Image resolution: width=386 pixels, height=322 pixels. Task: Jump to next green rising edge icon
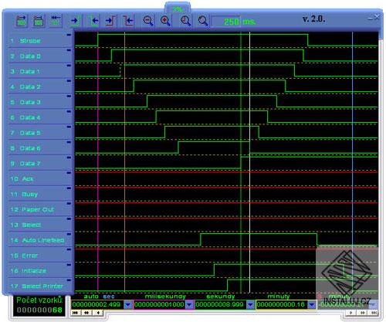76,21
